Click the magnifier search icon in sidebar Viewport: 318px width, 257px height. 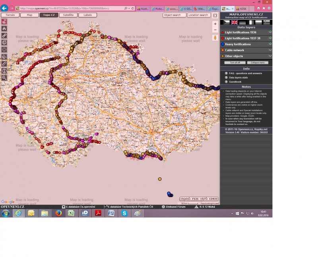pos(4,78)
